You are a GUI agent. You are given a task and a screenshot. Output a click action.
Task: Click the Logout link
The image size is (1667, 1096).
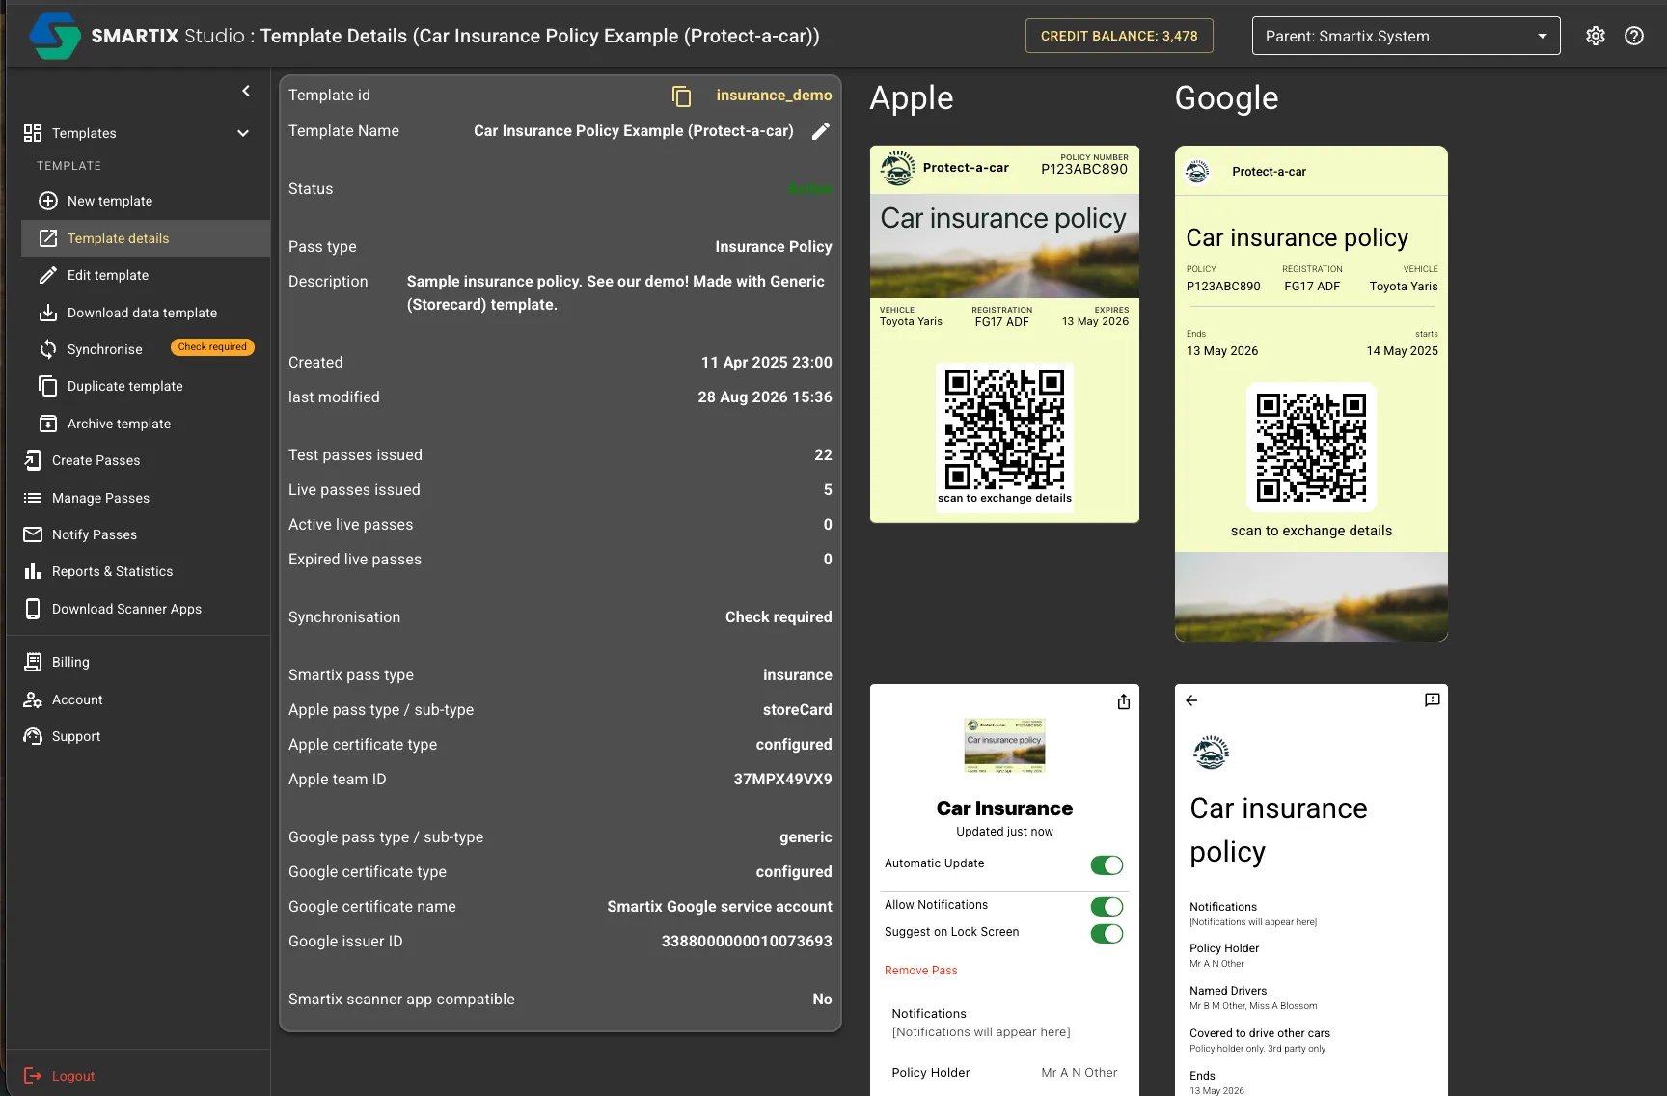tap(73, 1076)
